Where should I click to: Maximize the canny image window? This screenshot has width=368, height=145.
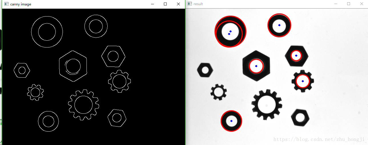point(165,4)
